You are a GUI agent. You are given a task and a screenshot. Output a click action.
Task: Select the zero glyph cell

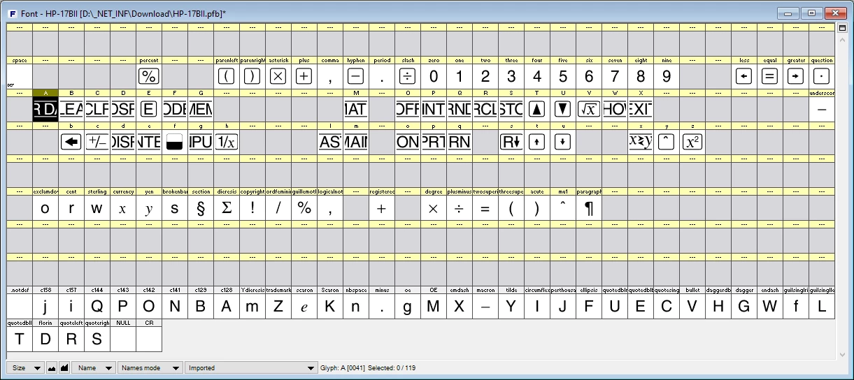pyautogui.click(x=434, y=76)
